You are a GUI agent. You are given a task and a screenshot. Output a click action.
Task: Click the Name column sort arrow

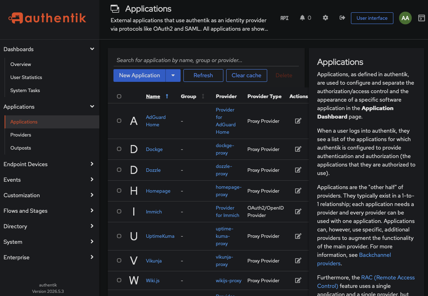click(167, 96)
